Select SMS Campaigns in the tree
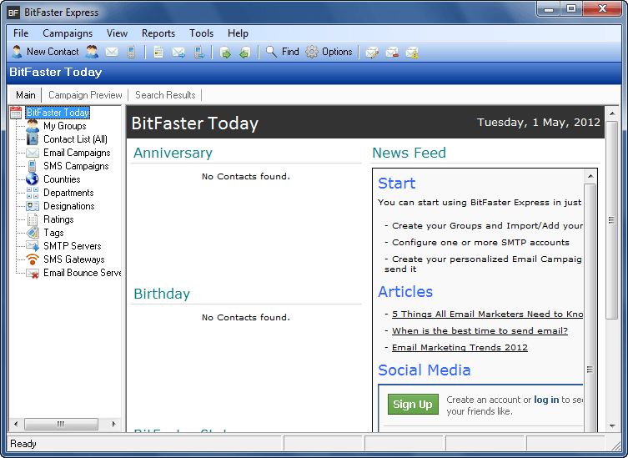 tap(76, 166)
